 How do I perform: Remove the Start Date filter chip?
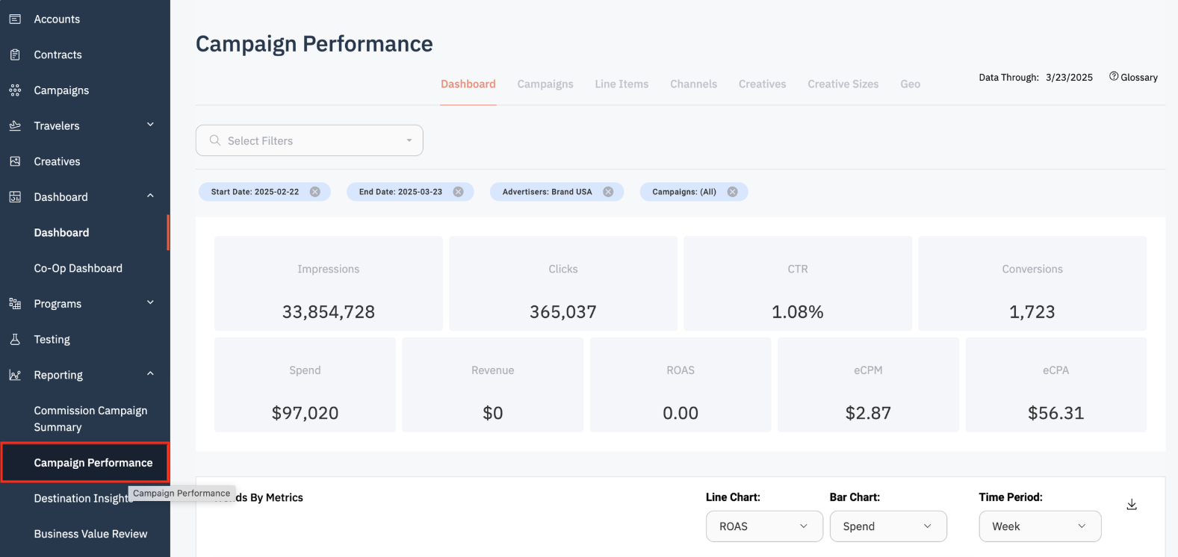click(x=315, y=192)
